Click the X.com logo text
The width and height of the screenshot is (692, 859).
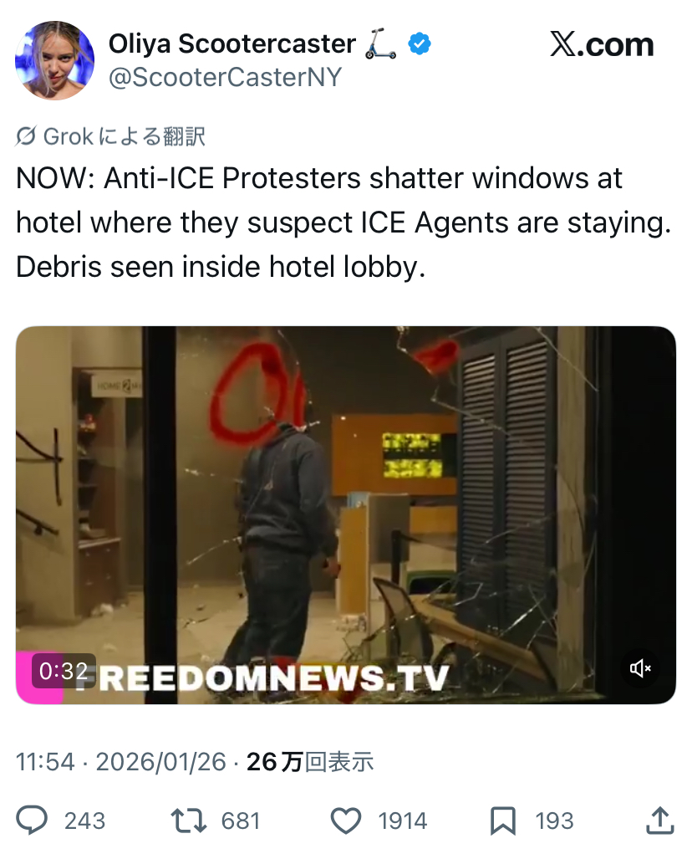[x=602, y=44]
